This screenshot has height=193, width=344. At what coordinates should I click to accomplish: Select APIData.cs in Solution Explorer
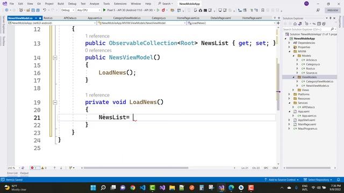click(x=308, y=107)
